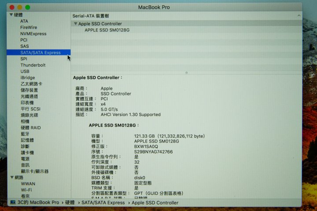The height and width of the screenshot is (211, 317).
Task: Select 印表機 printers item
Action: [x=27, y=102]
